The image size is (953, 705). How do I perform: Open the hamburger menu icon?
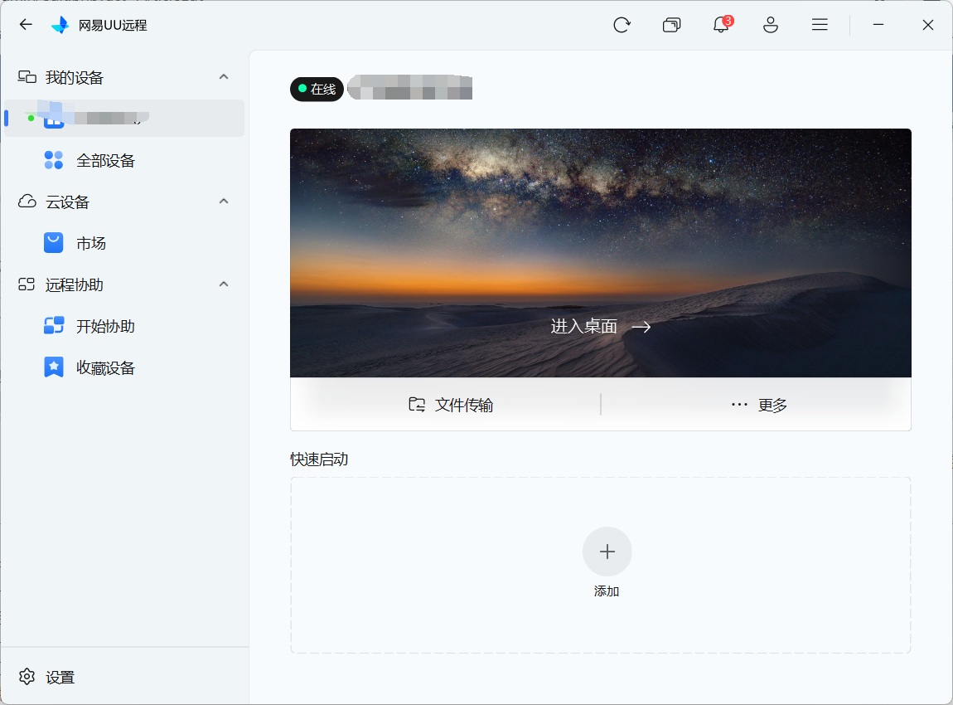[x=820, y=25]
